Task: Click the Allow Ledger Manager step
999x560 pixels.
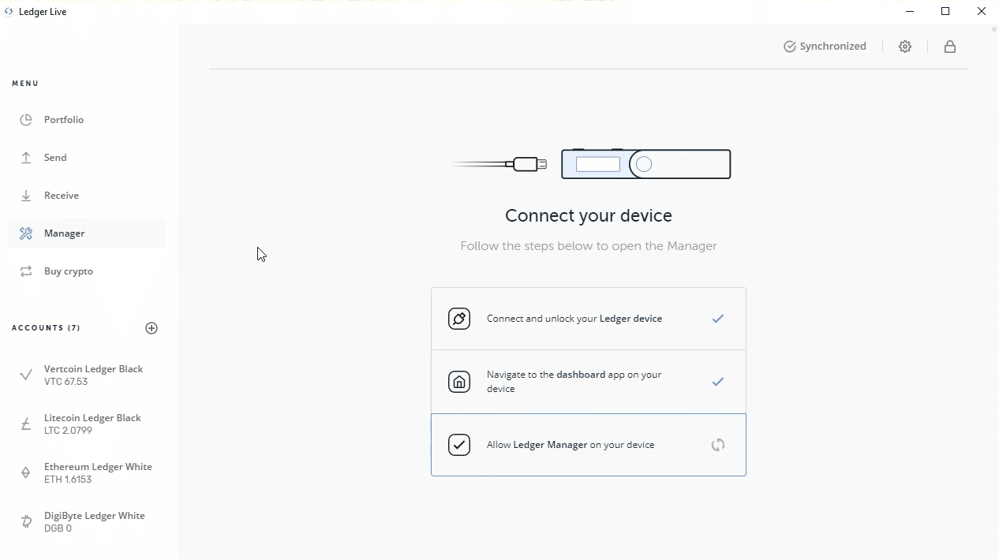Action: click(588, 445)
